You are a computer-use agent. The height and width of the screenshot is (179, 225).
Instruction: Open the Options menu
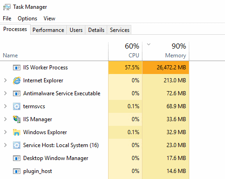click(27, 19)
